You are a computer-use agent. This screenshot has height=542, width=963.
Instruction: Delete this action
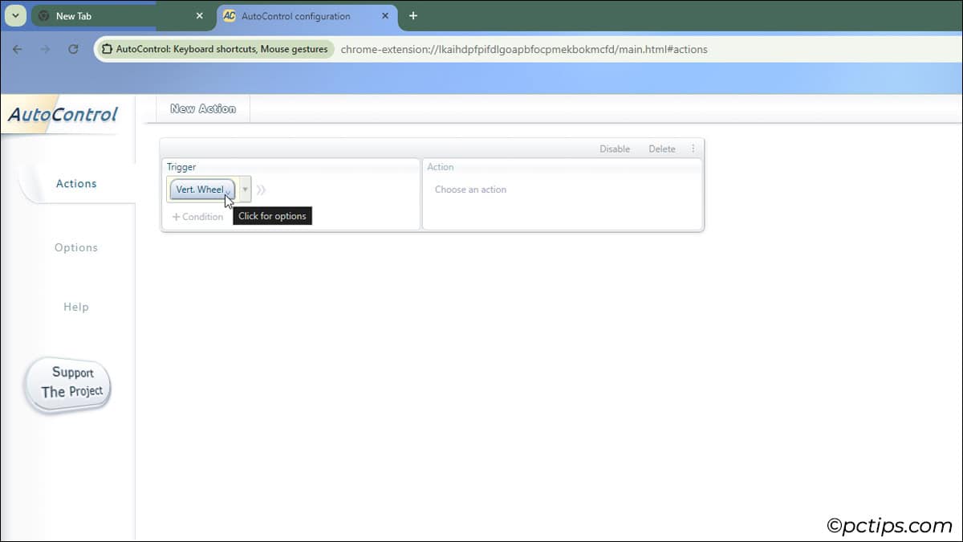coord(662,149)
